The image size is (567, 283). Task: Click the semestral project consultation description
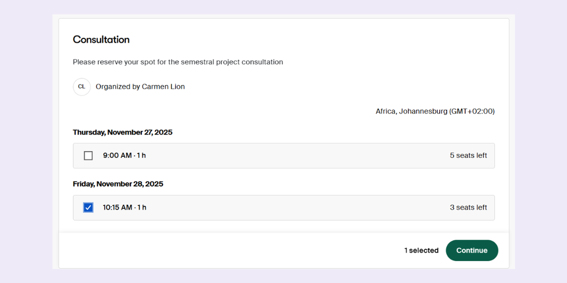[x=178, y=62]
